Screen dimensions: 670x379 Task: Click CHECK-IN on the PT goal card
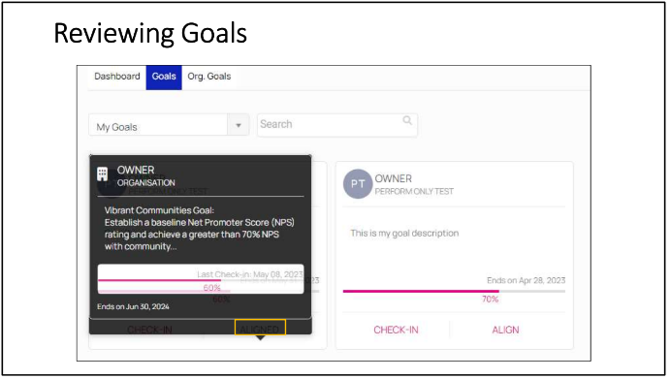pos(396,330)
